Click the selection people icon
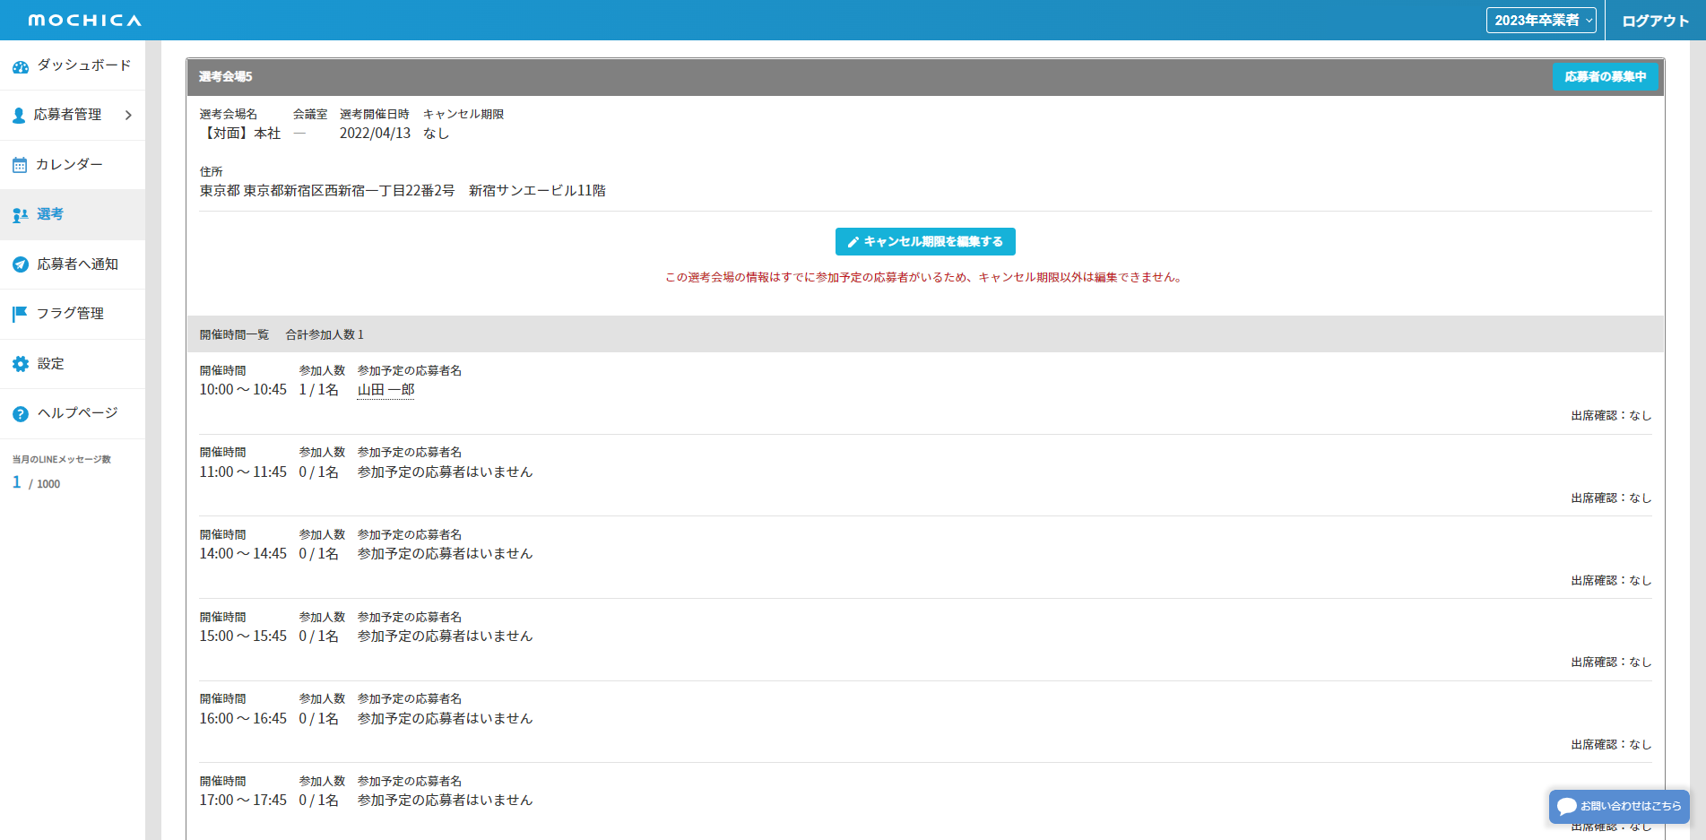 click(x=20, y=215)
